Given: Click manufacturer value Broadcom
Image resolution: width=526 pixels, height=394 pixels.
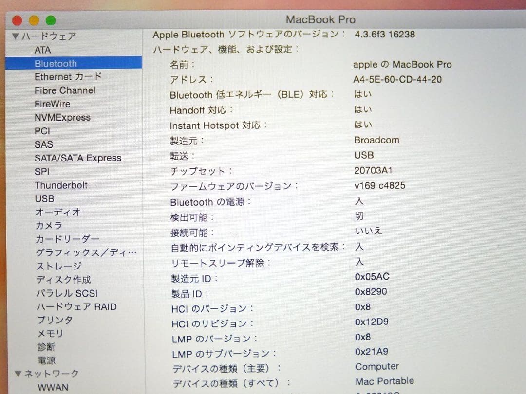Looking at the screenshot, I should coord(376,140).
